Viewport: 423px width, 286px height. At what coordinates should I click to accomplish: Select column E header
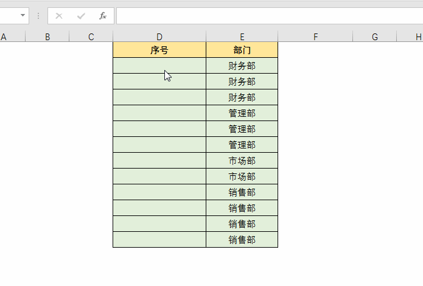[242, 37]
